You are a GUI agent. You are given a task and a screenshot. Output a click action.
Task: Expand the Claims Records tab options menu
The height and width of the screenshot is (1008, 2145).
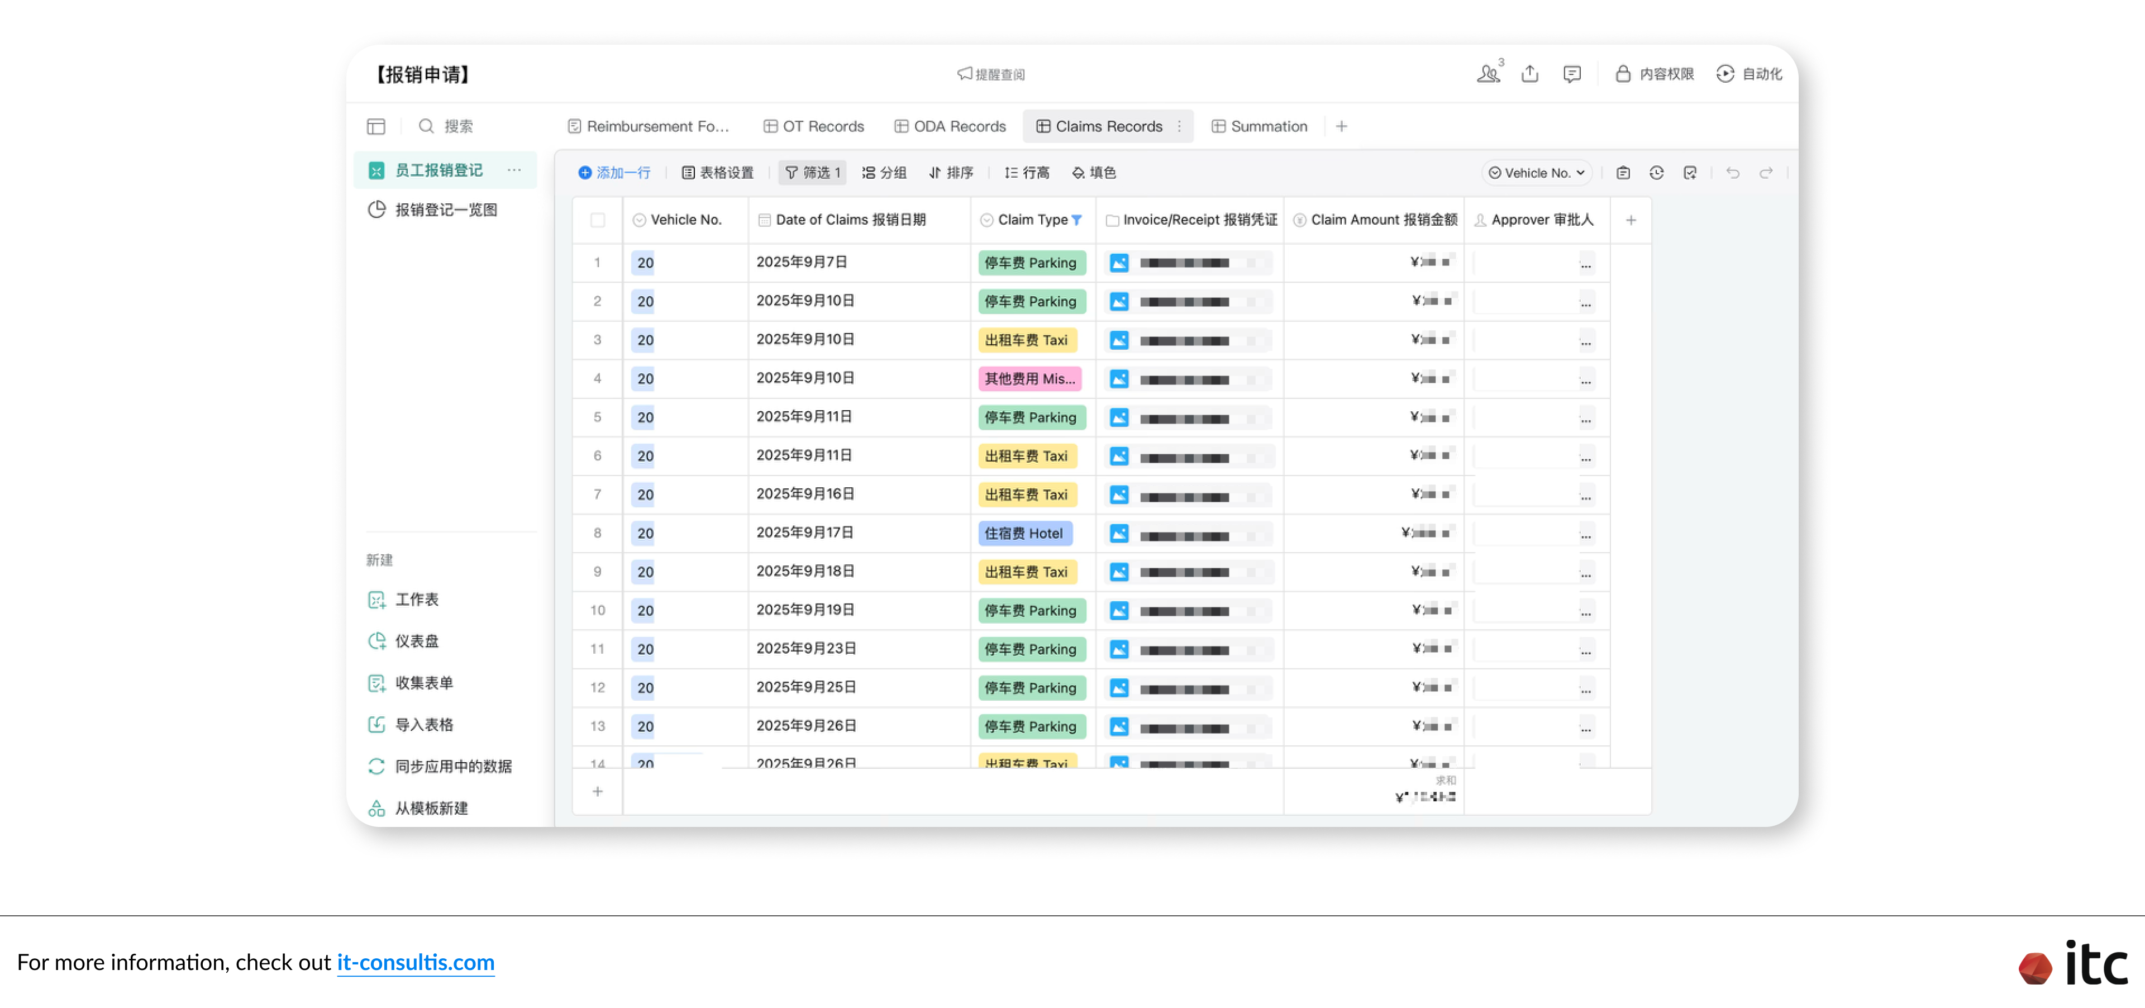[1179, 126]
